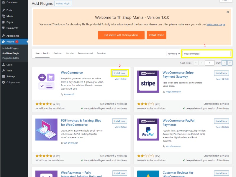This screenshot has width=236, height=177.
Task: Click the Dashboard icon in sidebar
Action: pos(4,2)
